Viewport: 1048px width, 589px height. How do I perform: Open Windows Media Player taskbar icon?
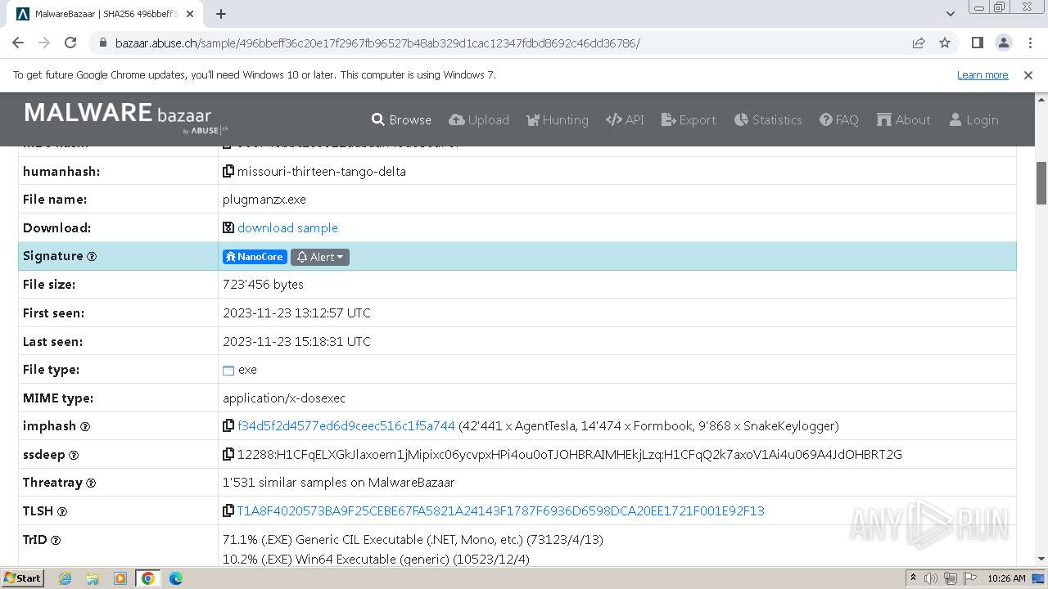coord(120,578)
